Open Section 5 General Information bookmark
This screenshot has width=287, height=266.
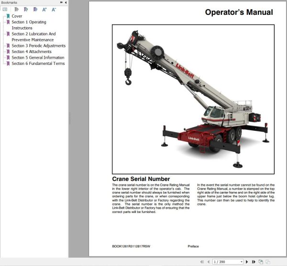pyautogui.click(x=38, y=58)
